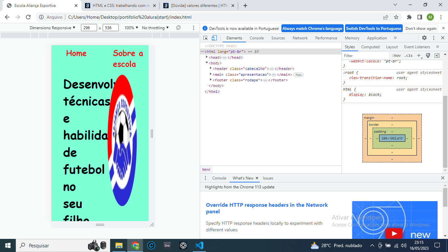Select the inspect element picker tool
Viewport: 448px width, 252px height.
(x=206, y=38)
